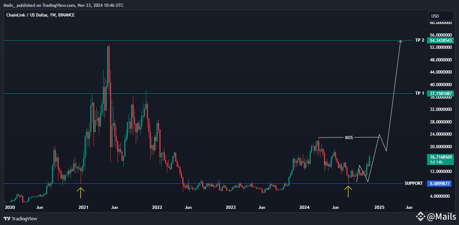Select the 2024 label on time axis
Viewport: 459px width, 225px height.
(304, 207)
